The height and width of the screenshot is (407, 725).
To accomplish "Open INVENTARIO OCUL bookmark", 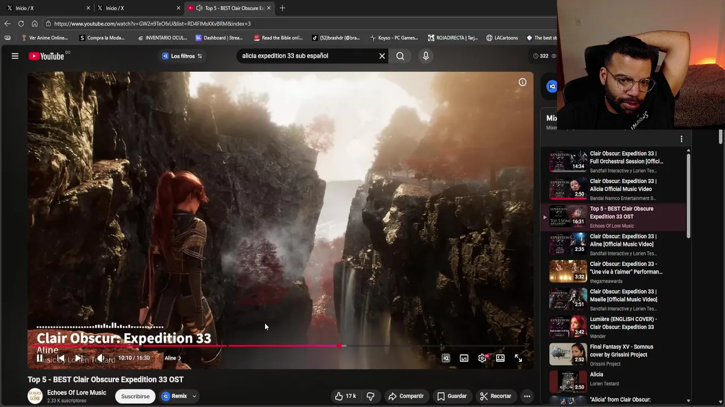I will coord(163,38).
